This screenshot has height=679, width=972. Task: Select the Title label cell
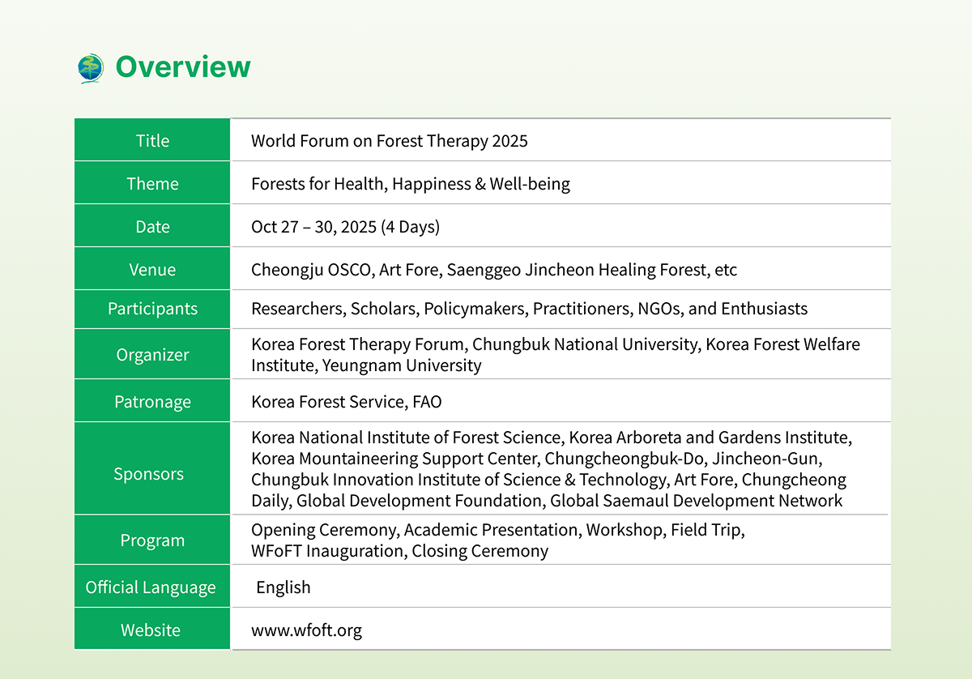tap(152, 140)
